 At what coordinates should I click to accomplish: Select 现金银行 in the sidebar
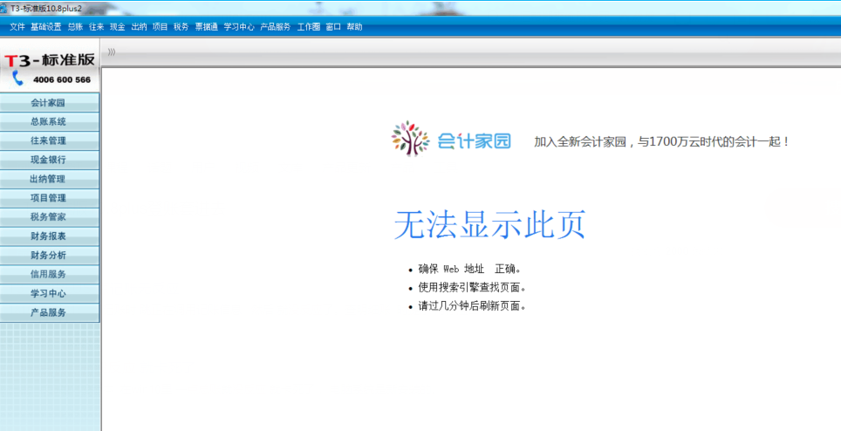(x=50, y=160)
